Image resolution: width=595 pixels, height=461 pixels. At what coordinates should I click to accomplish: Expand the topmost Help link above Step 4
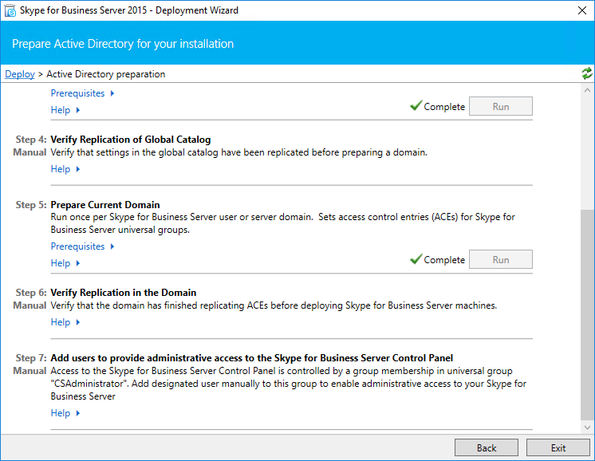click(65, 110)
